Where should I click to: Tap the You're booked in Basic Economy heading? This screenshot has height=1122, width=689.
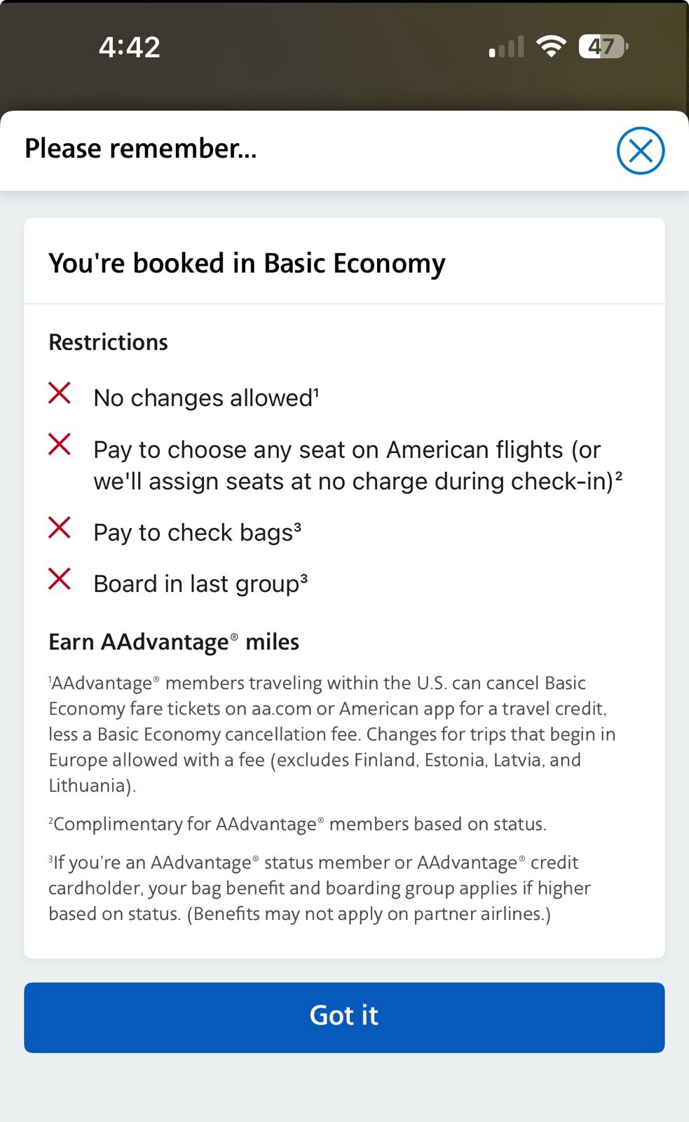click(247, 264)
